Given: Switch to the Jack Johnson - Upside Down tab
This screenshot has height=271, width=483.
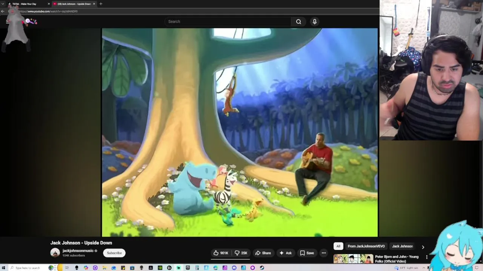Looking at the screenshot, I should click(74, 4).
